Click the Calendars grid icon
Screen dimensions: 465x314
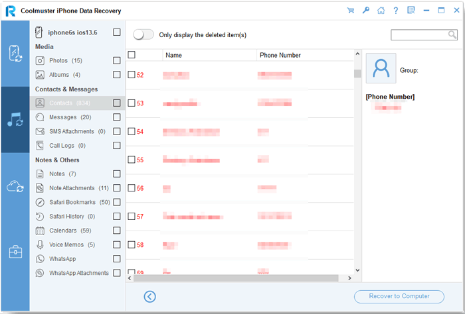click(40, 231)
